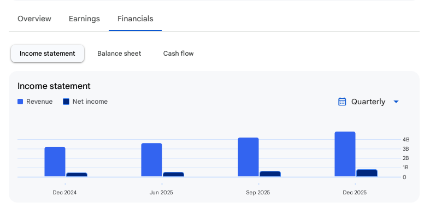Click the calendar icon beside Quarterly
This screenshot has height=208, width=430.
[342, 102]
